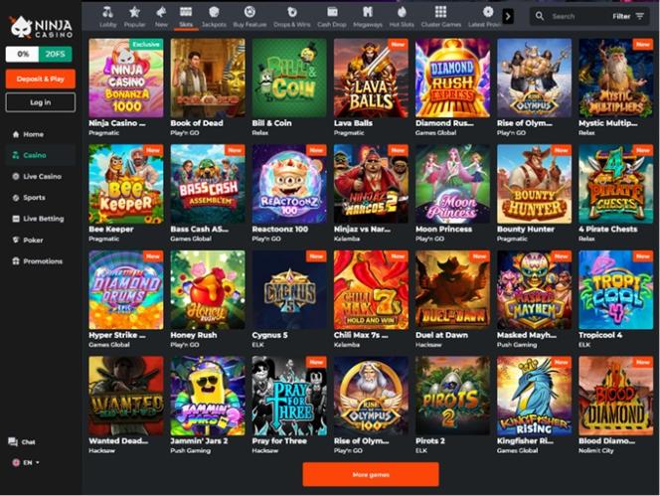Expand the EN language dropdown
The image size is (660, 496).
[26, 462]
